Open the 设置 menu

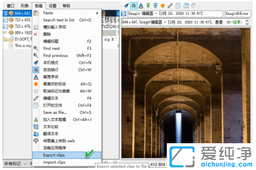(x=53, y=6)
